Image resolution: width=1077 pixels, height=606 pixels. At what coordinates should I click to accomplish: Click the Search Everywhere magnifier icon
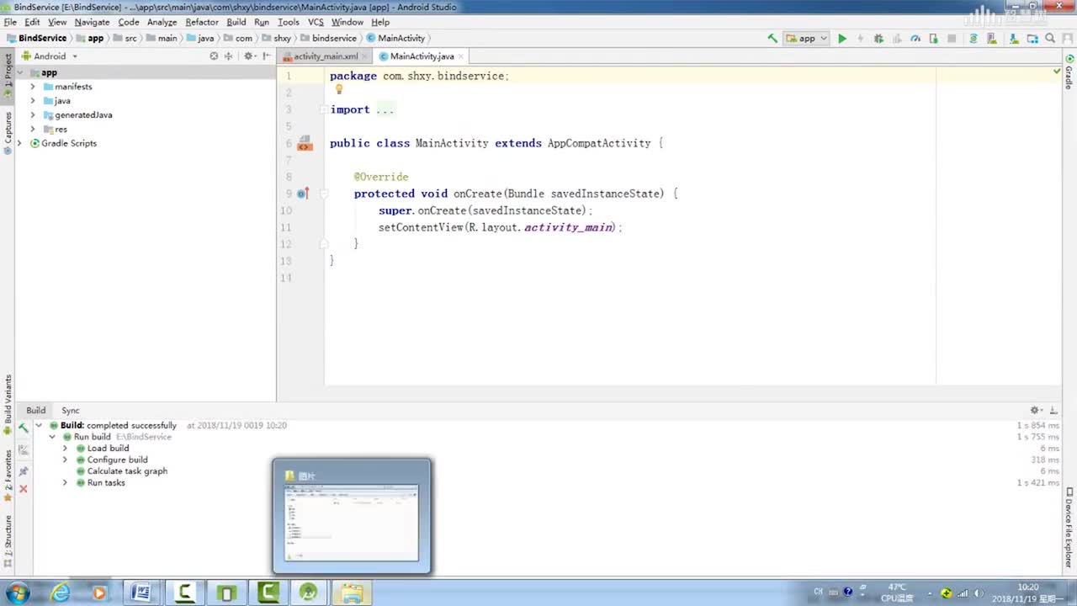point(1050,39)
